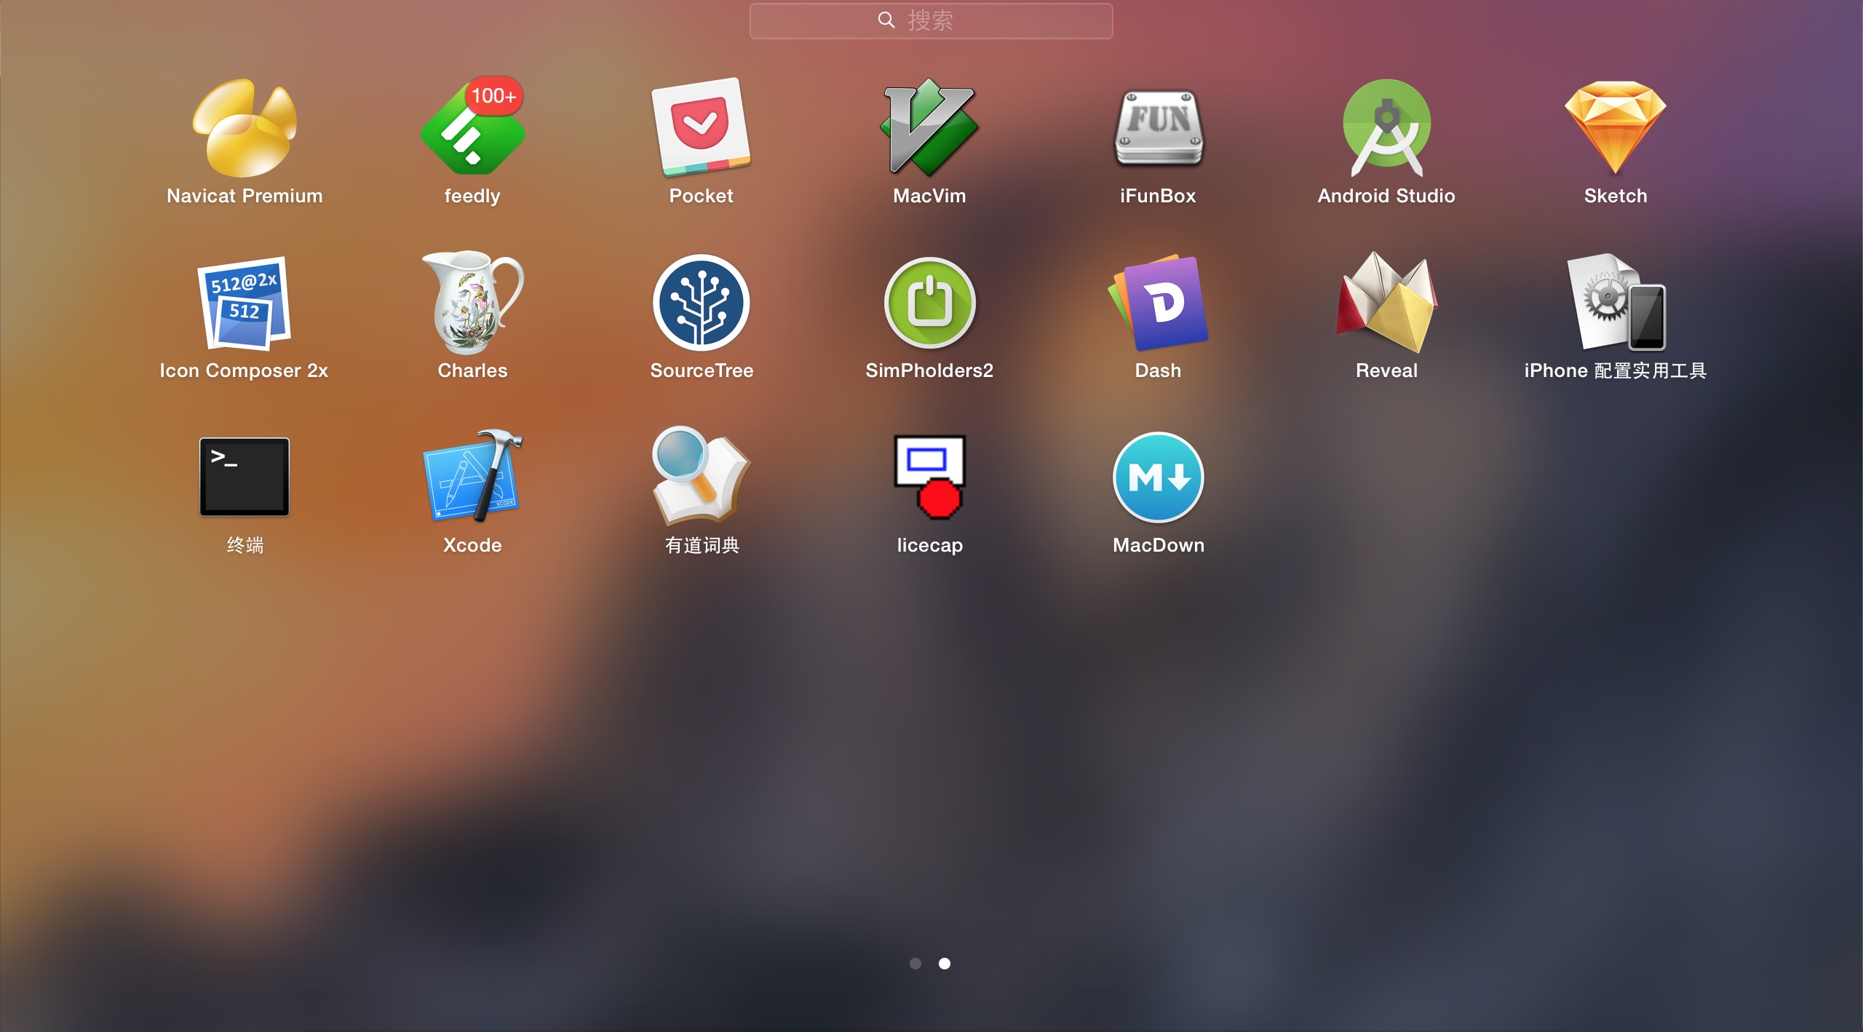This screenshot has width=1863, height=1032.
Task: Click the SourceTree label text
Action: pos(702,370)
